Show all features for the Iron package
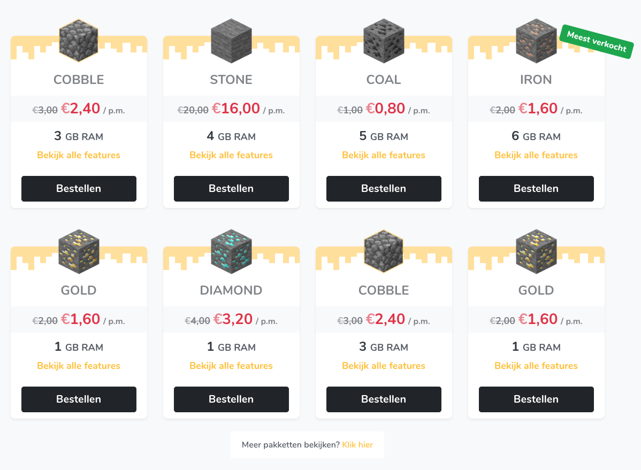Image resolution: width=641 pixels, height=470 pixels. pyautogui.click(x=536, y=155)
